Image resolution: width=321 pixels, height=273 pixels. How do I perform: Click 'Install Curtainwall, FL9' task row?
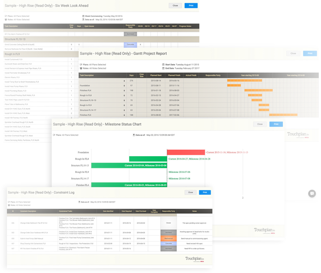click(41, 59)
